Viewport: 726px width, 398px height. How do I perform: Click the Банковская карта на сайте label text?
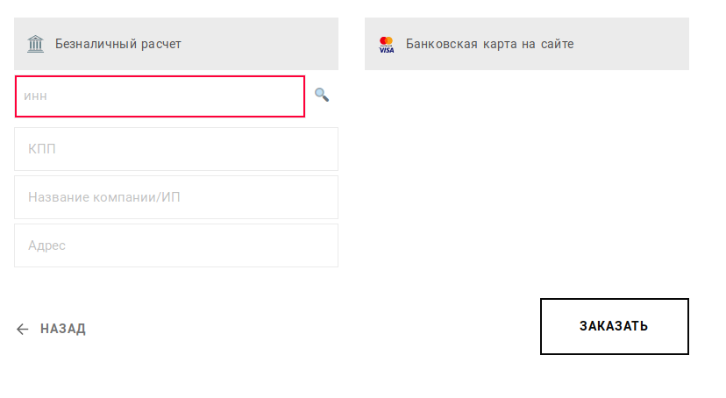[x=490, y=44]
